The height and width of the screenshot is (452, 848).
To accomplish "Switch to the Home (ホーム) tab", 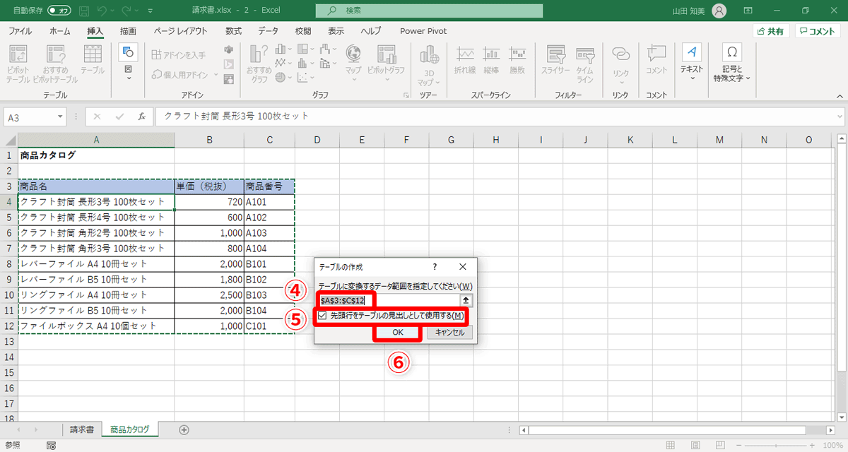I will (x=60, y=31).
